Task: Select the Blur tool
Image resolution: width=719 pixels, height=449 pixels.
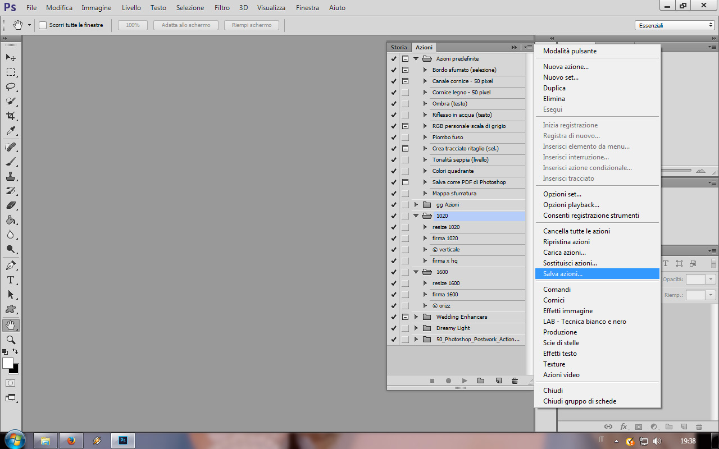Action: point(11,235)
